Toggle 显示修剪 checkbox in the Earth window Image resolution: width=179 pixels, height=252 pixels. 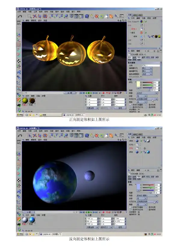146,210
